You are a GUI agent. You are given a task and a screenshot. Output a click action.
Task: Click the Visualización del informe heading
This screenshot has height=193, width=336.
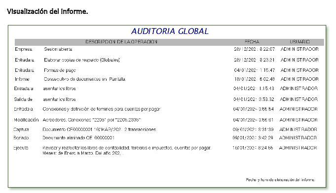[x=47, y=11]
